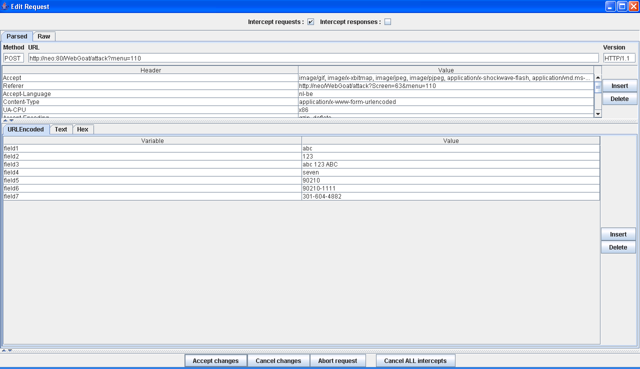
Task: Click the down arrow on the bottom divider
Action: [9, 350]
